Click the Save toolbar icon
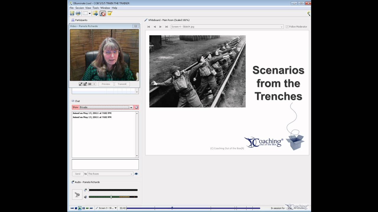This screenshot has width=378, height=212. click(x=72, y=13)
